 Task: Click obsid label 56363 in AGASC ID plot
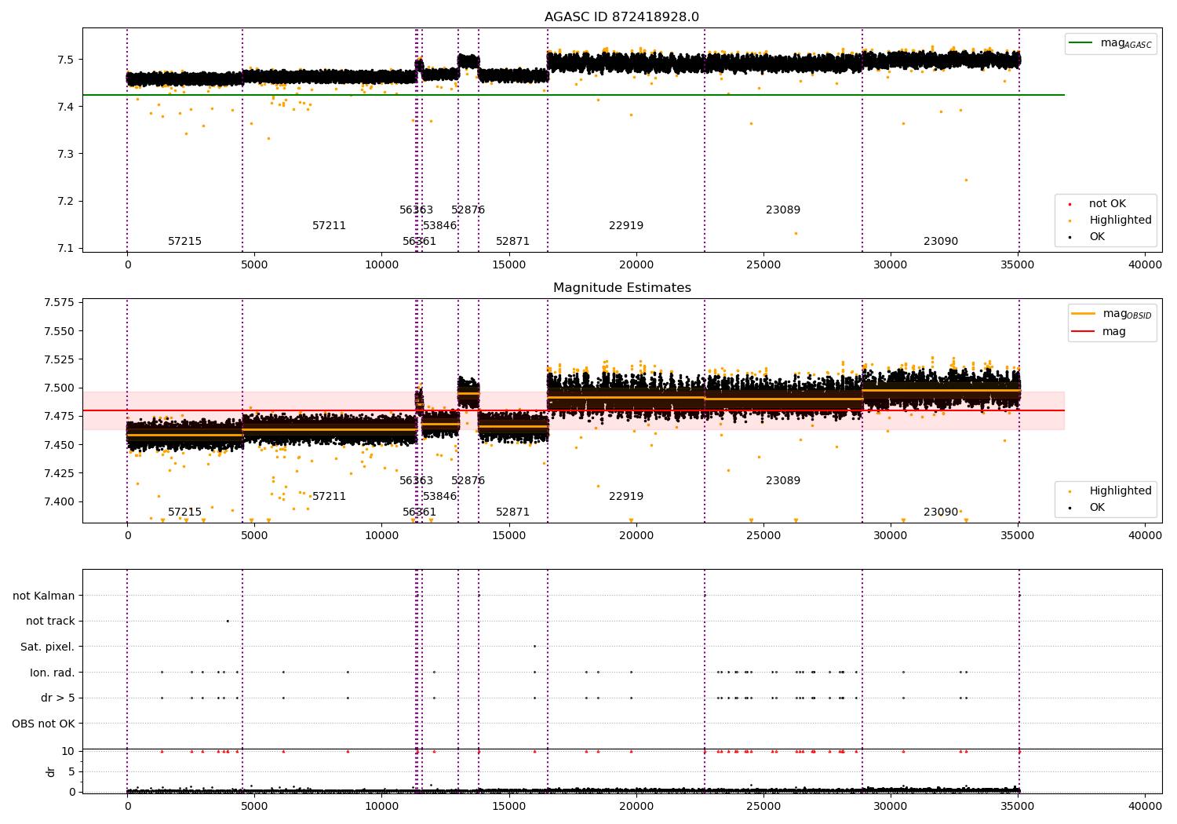(417, 210)
